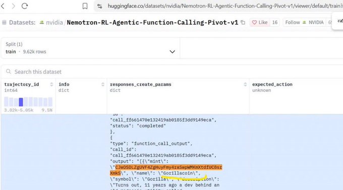Follow NVIDIA organization
The width and height of the screenshot is (343, 190).
(x=304, y=22)
